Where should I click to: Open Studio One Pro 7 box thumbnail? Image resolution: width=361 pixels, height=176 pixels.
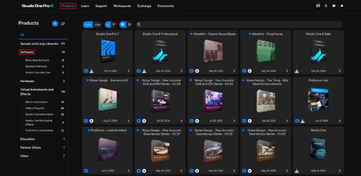107,51
